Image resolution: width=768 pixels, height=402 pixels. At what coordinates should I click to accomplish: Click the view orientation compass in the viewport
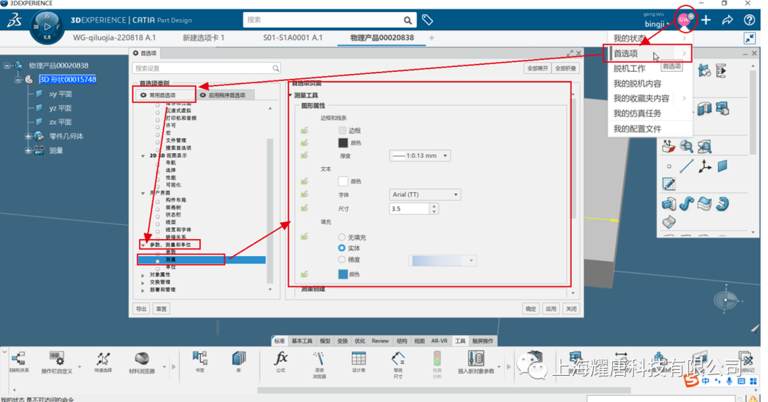pyautogui.click(x=726, y=300)
